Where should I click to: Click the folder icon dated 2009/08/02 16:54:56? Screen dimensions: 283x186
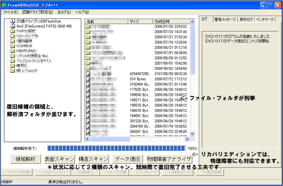click(x=88, y=68)
